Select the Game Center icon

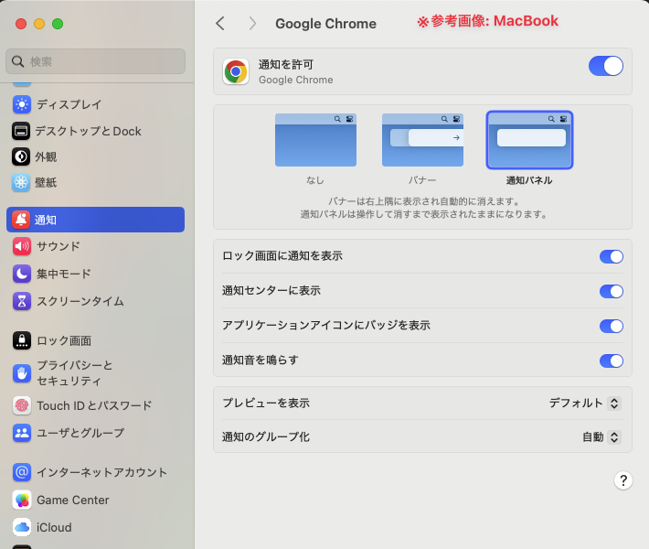tap(22, 500)
